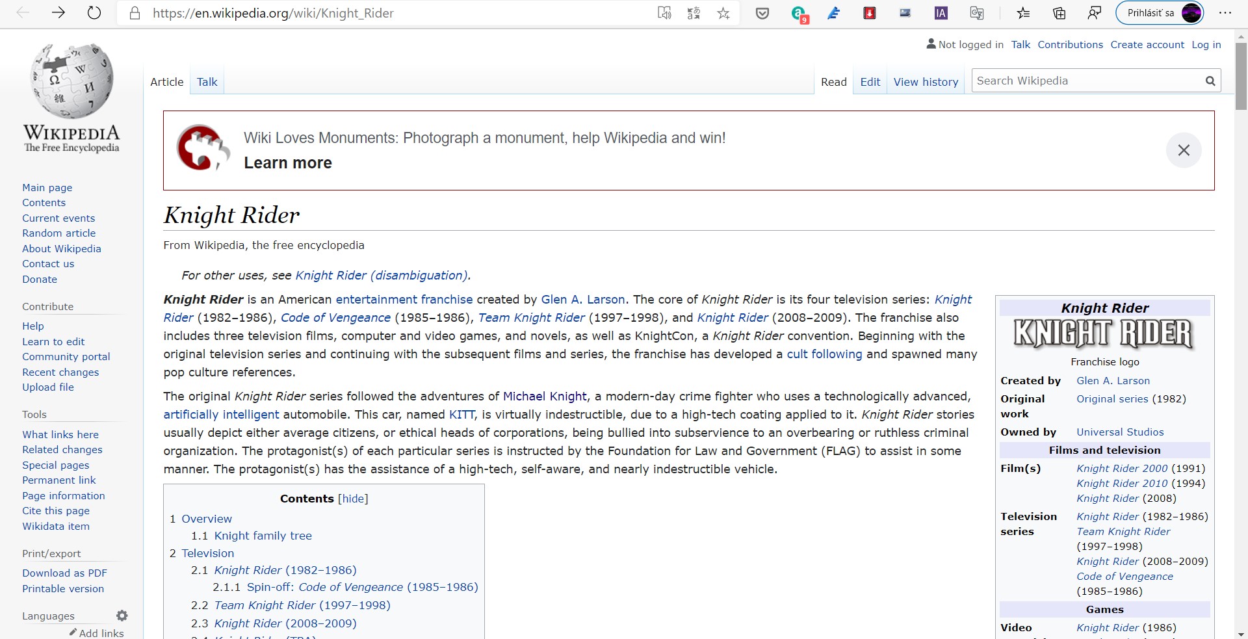Open the Languages settings gear icon
Screen dimensions: 1248x639
(x=122, y=616)
